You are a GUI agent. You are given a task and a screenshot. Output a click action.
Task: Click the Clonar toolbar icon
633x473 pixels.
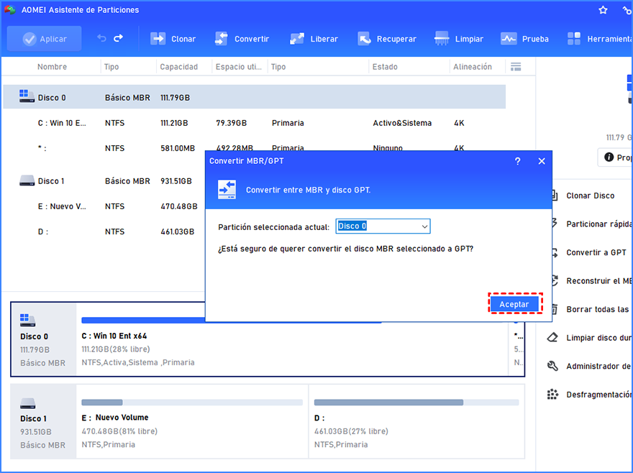tap(158, 39)
